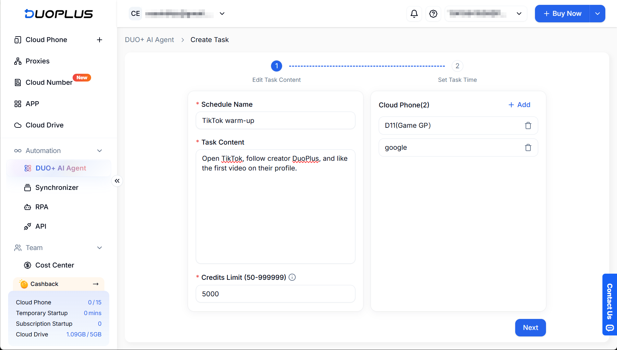Add another cloud phone to task

[x=519, y=105]
